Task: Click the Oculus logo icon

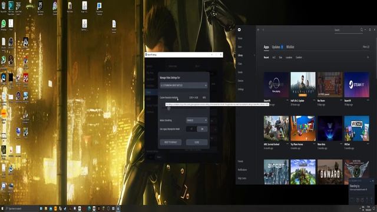Action: tap(239, 30)
